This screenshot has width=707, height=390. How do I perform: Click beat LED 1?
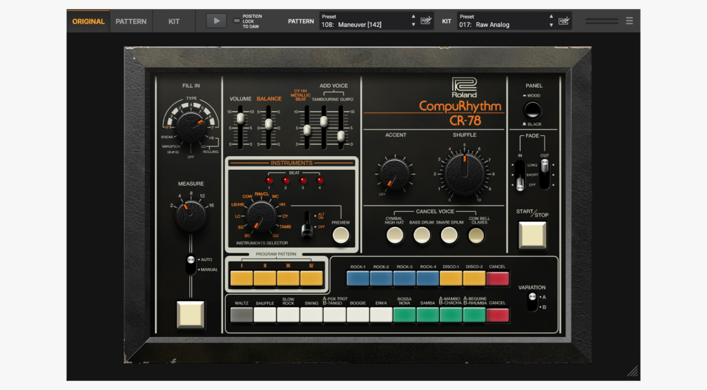269,180
